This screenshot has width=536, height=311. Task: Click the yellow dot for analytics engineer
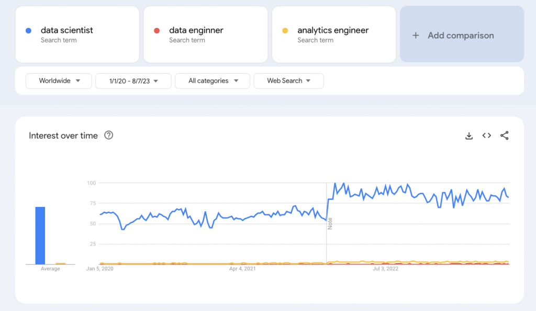(x=285, y=30)
